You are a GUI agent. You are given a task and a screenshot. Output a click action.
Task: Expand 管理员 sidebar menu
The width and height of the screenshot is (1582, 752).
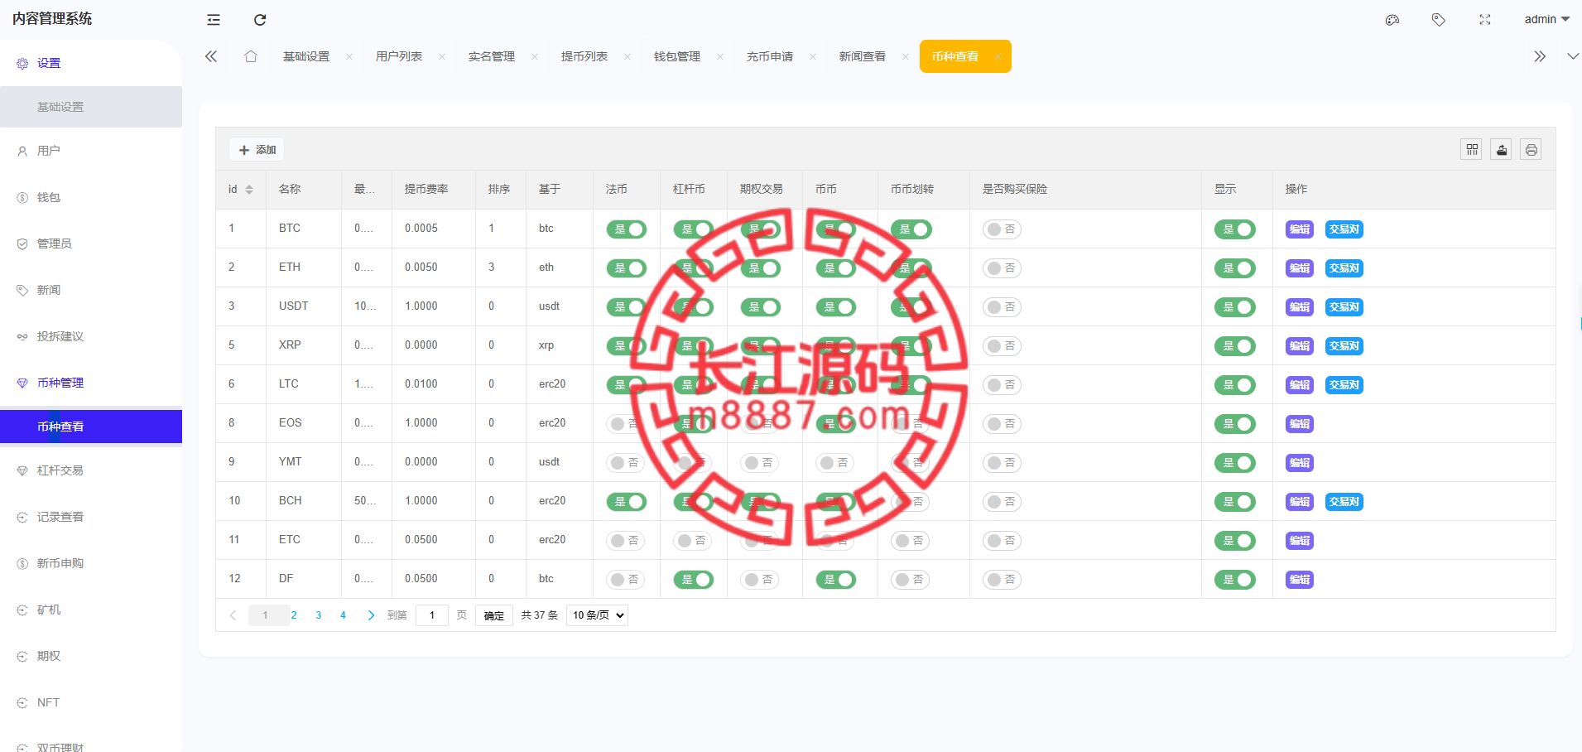click(91, 243)
